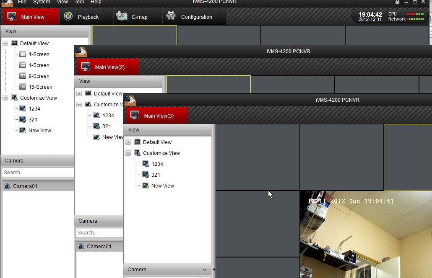Collapse Customize View in the main window

point(5,98)
